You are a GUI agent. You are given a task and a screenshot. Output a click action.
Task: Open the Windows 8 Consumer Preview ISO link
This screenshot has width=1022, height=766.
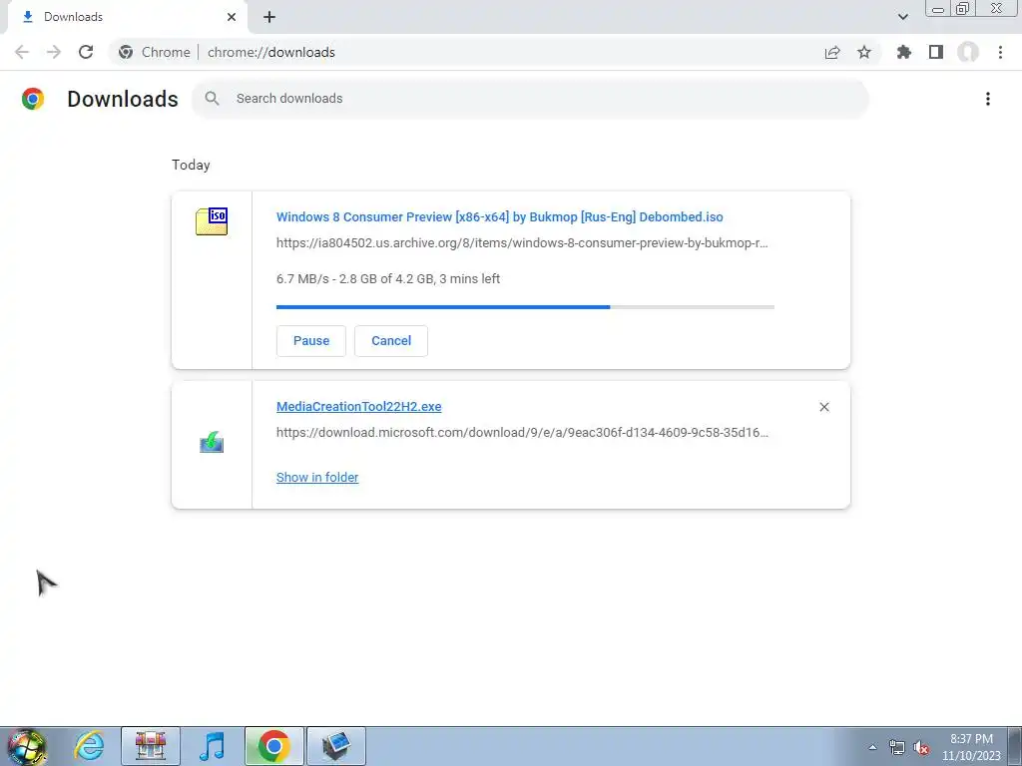tap(499, 216)
